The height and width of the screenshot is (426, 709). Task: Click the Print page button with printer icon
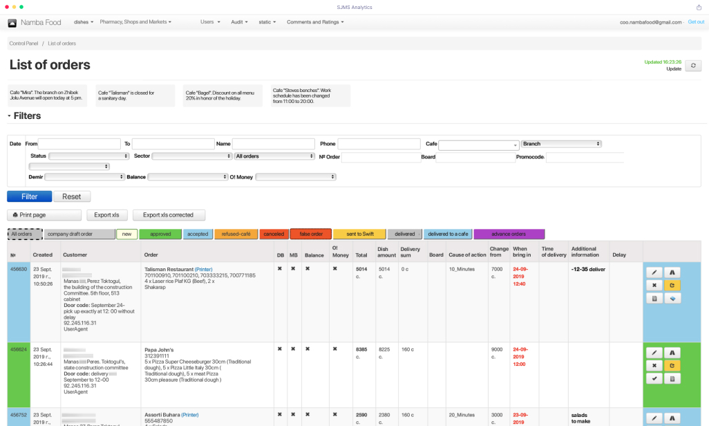coord(44,214)
